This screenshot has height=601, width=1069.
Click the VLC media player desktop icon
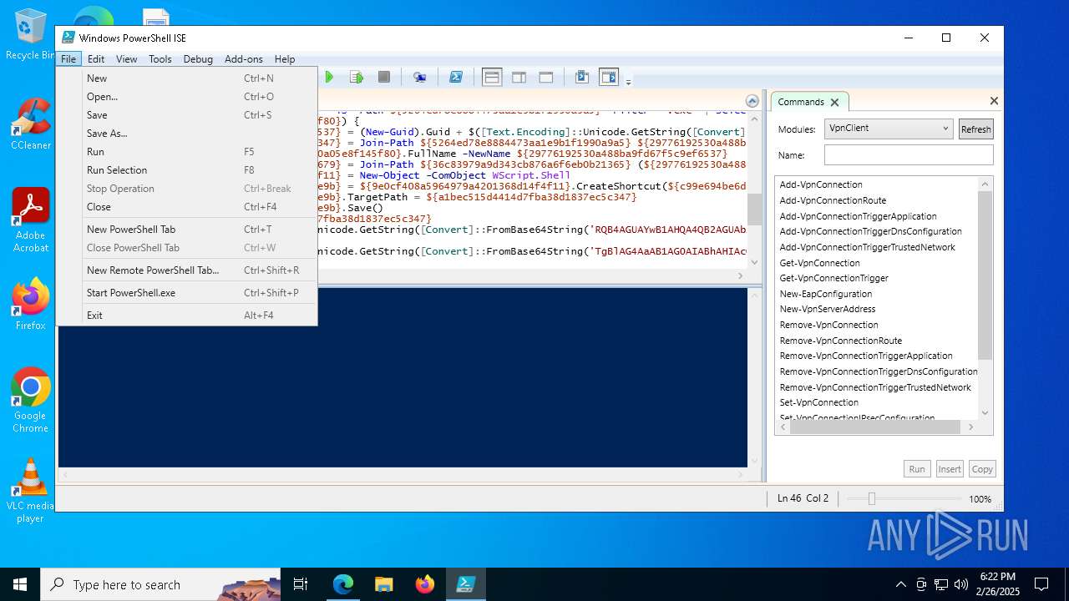pos(30,491)
